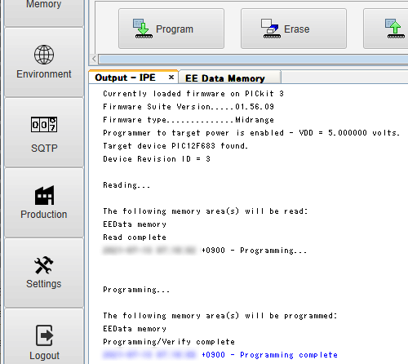Viewport: 408px width, 364px height.
Task: Switch to Production mode
Action: tap(44, 202)
